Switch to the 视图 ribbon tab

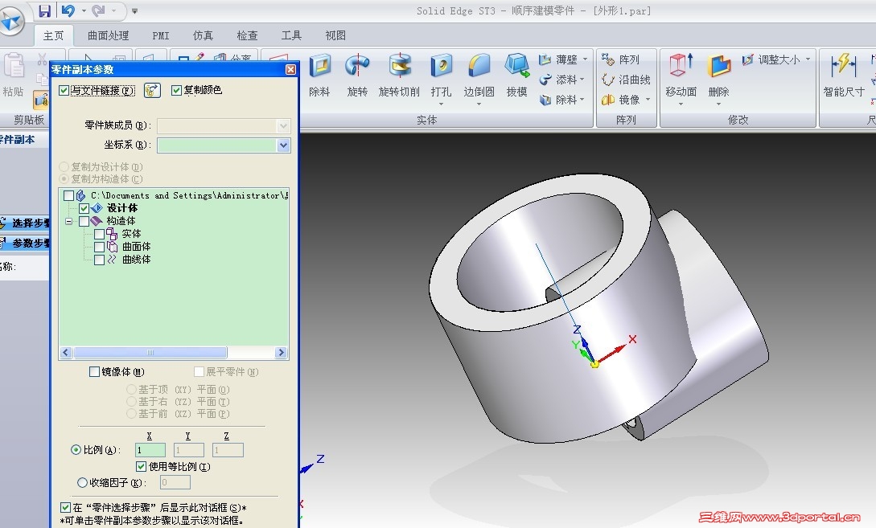(x=335, y=35)
